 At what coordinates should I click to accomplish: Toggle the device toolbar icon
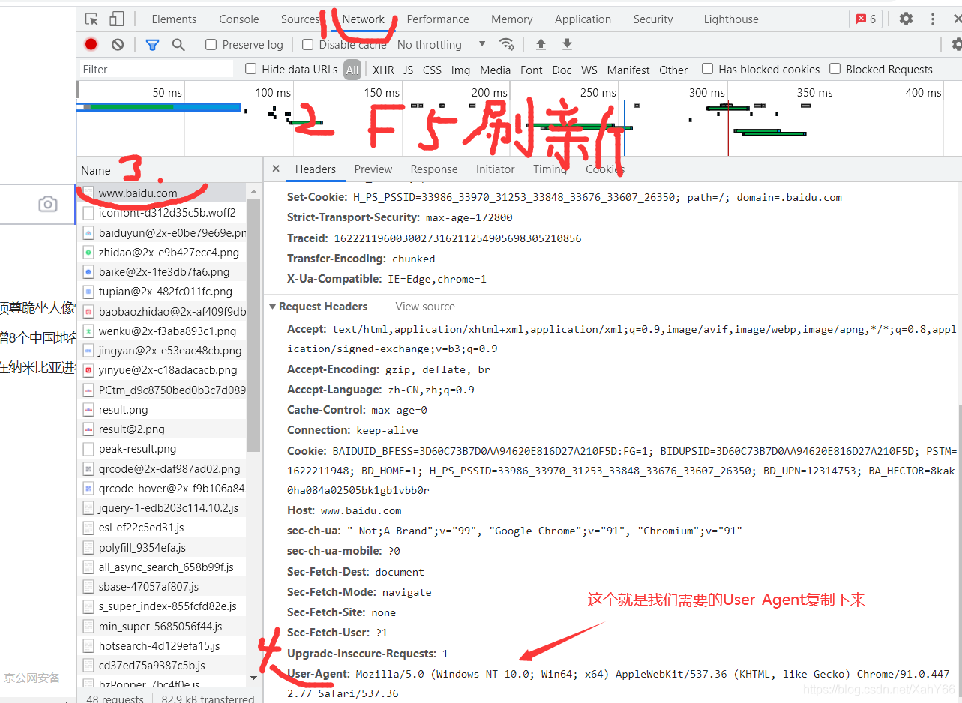coord(116,19)
